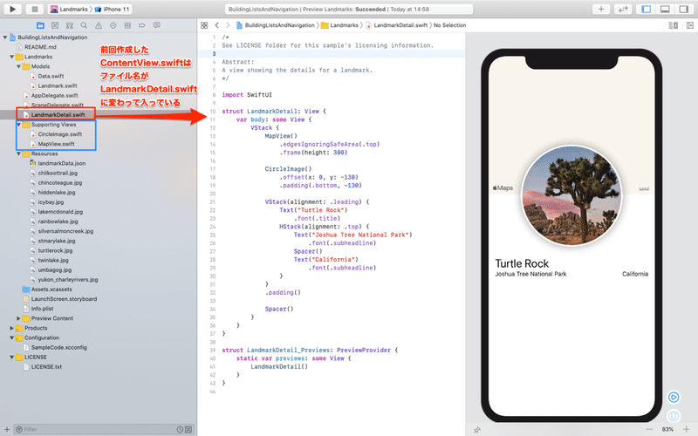Open the Library with the plus button
This screenshot has height=436, width=698.
[601, 9]
